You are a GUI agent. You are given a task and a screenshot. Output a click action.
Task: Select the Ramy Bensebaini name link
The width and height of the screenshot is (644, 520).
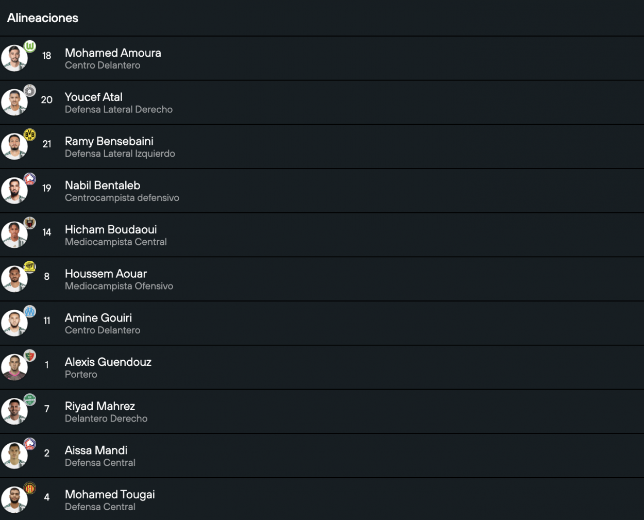tap(109, 141)
